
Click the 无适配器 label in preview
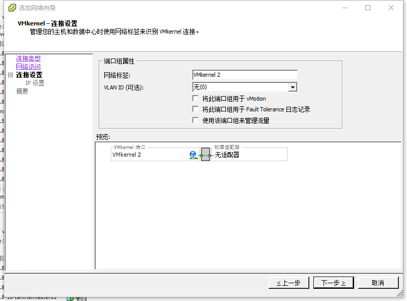point(227,155)
